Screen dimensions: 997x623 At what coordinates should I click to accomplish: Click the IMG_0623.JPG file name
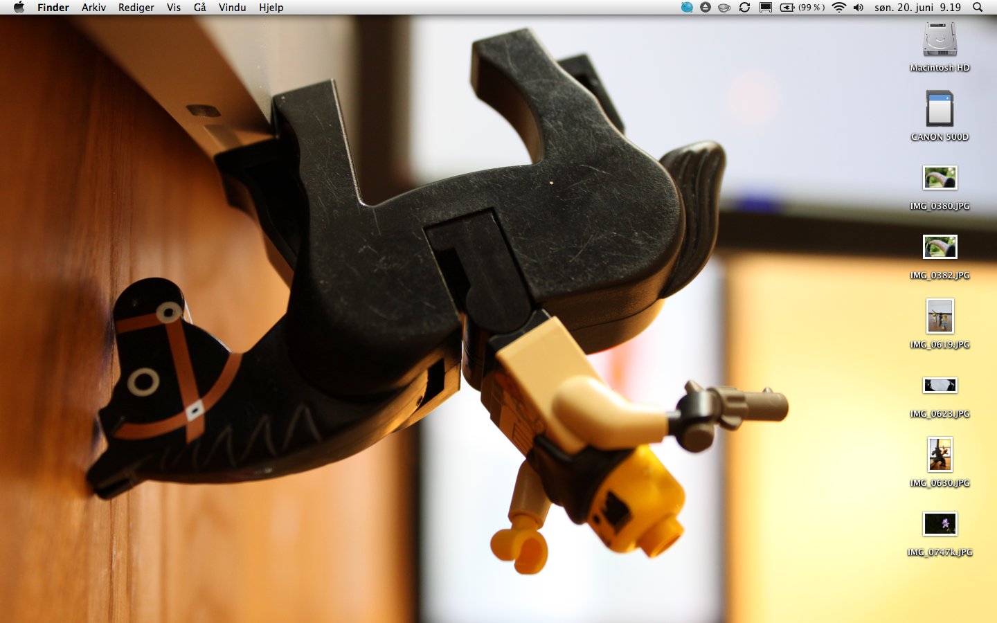point(940,414)
